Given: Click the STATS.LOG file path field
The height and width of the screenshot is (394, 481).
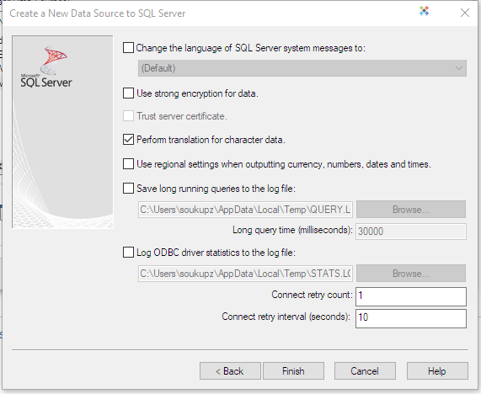Looking at the screenshot, I should pyautogui.click(x=245, y=274).
